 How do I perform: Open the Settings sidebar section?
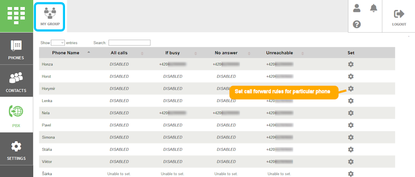pos(17,149)
